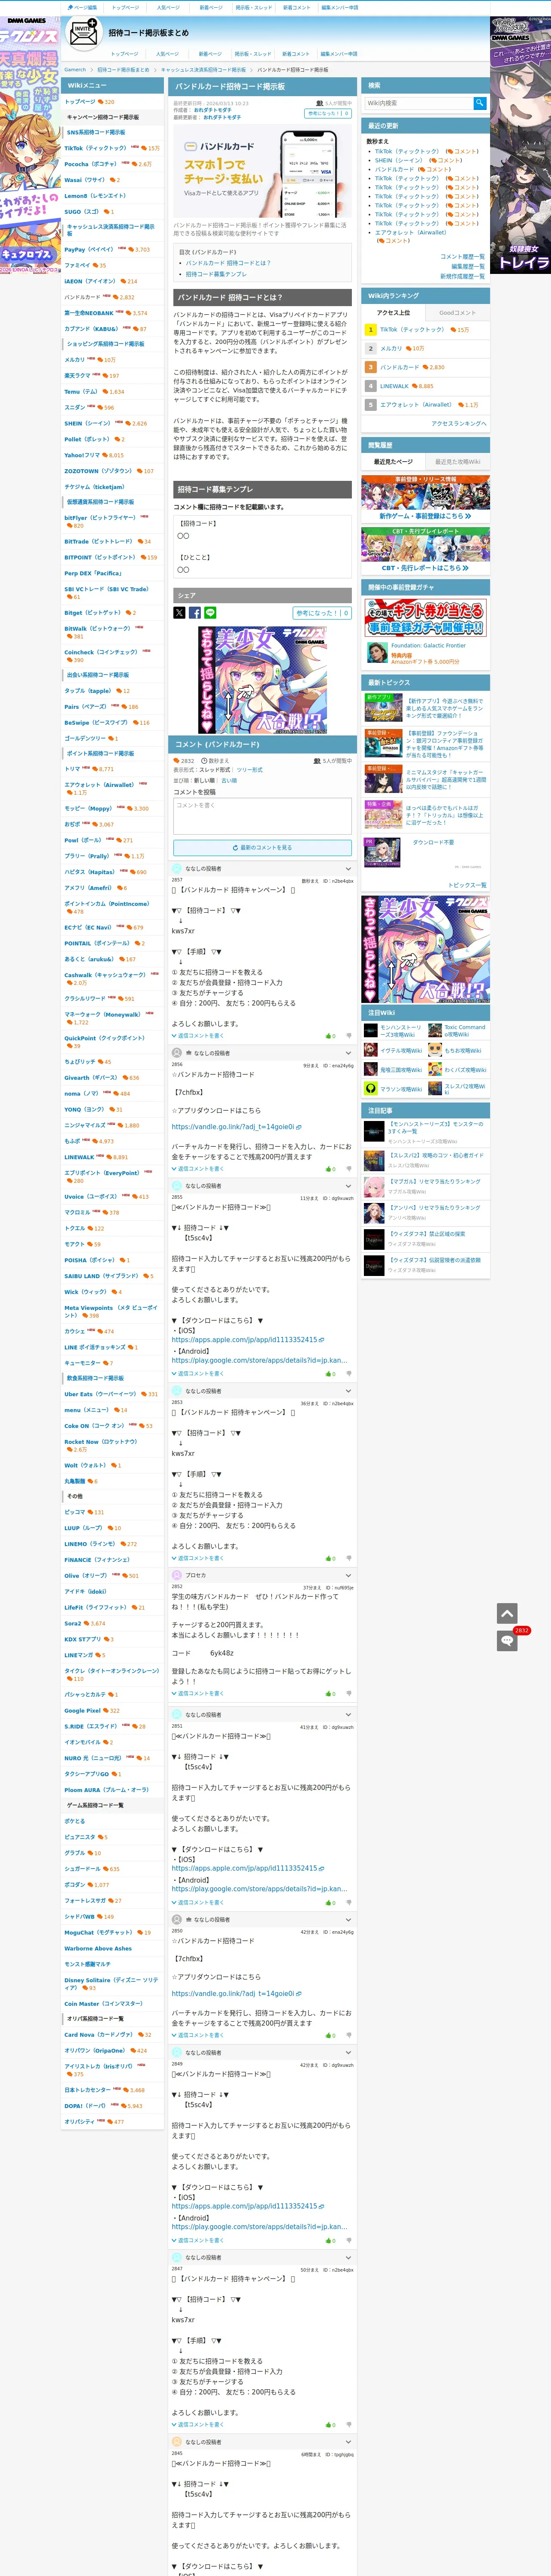The width and height of the screenshot is (551, 2576).
Task: Click マラソン攻略Wiki icon
Action: tap(371, 1089)
